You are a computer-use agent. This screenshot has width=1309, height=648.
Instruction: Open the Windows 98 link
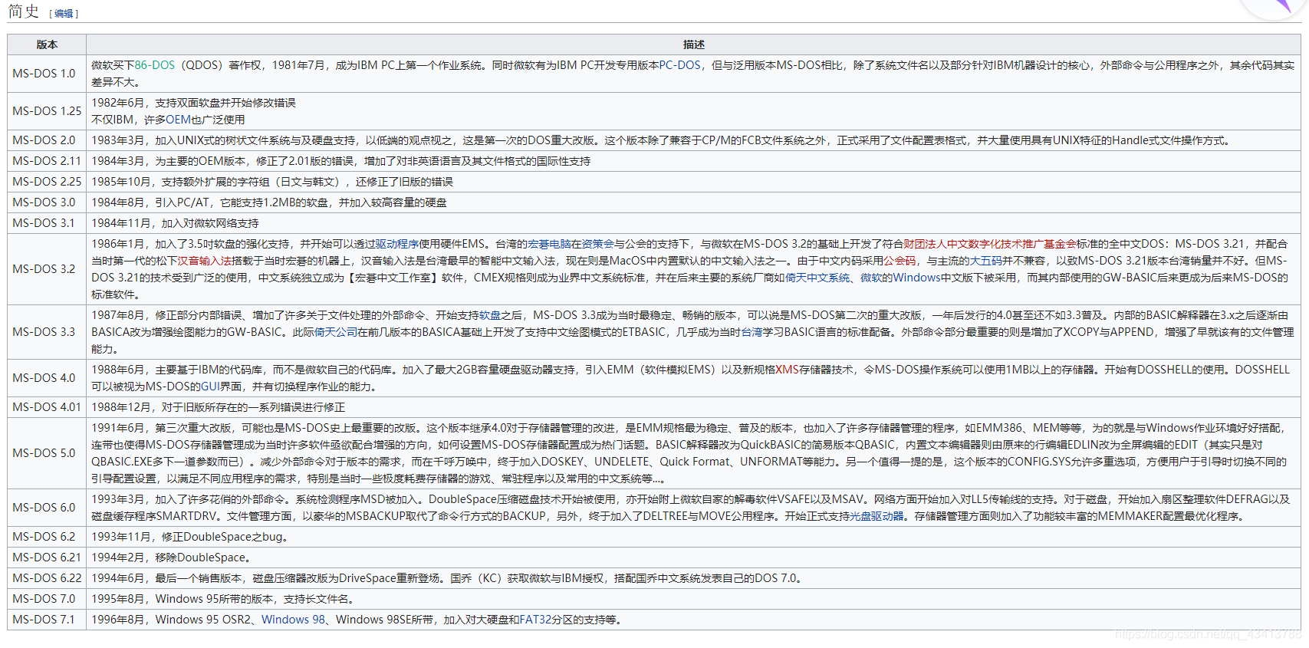293,620
